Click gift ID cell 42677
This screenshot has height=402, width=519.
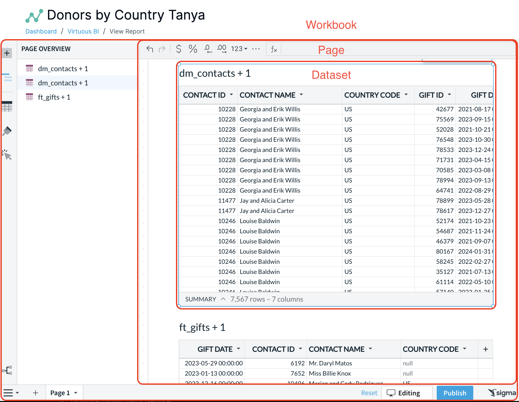[435, 109]
